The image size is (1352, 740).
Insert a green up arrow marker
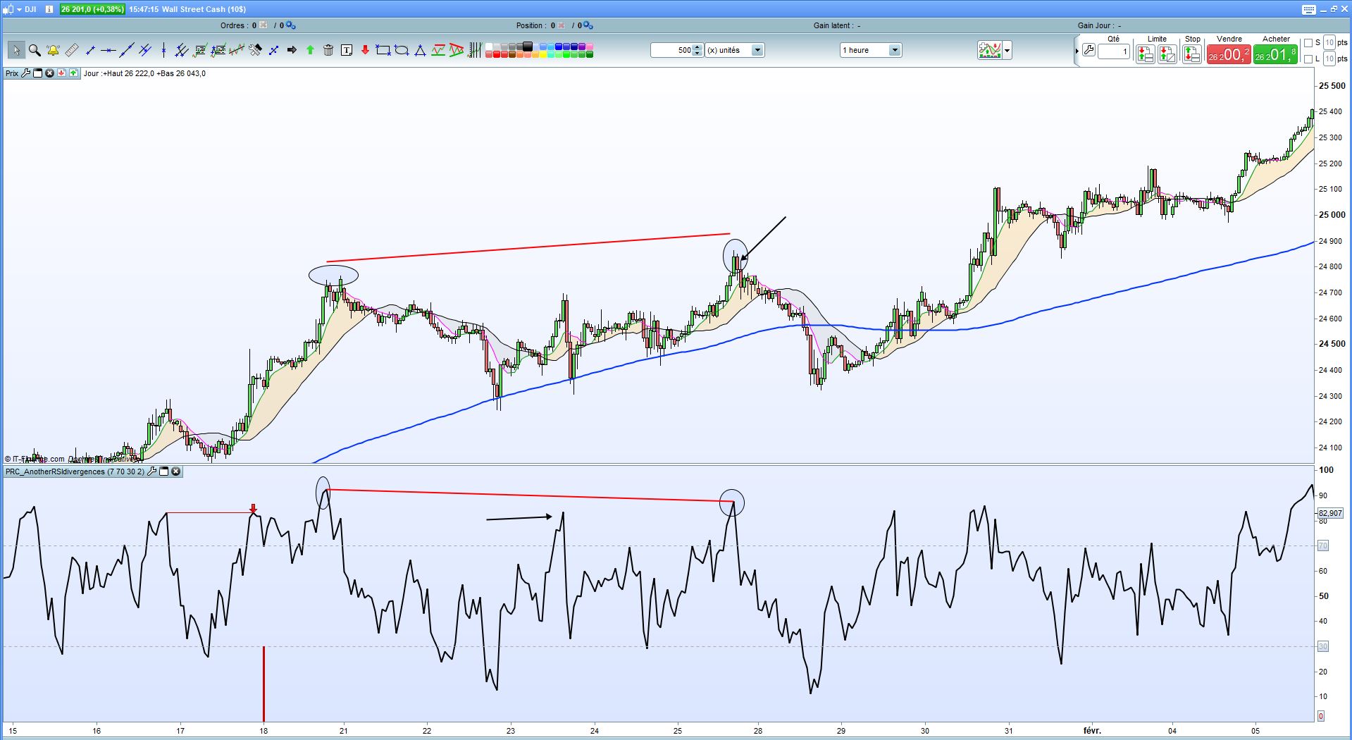(310, 50)
